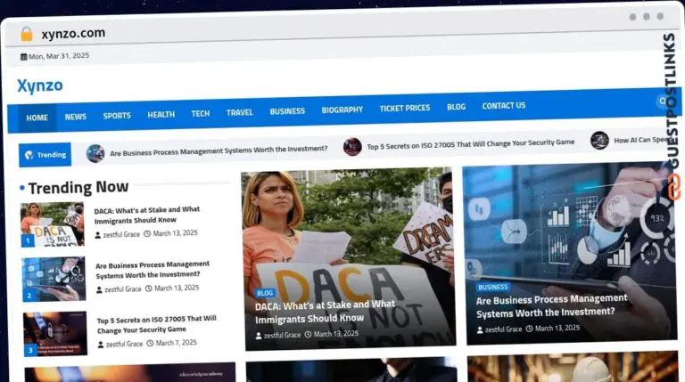Viewport: 685px width, 382px height.
Task: Click the round thumbnail before ISO 27005 ticker
Action: tap(352, 147)
